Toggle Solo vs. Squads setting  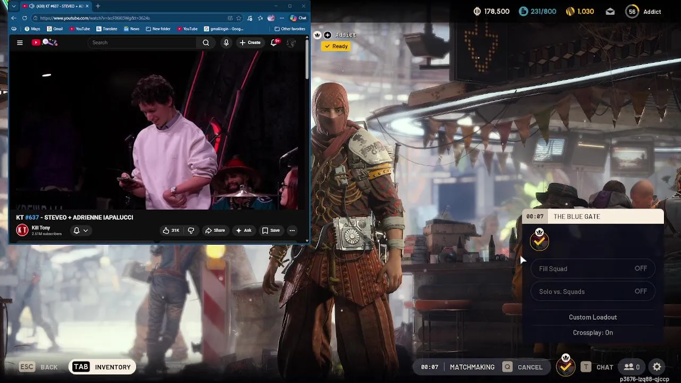[x=593, y=292]
